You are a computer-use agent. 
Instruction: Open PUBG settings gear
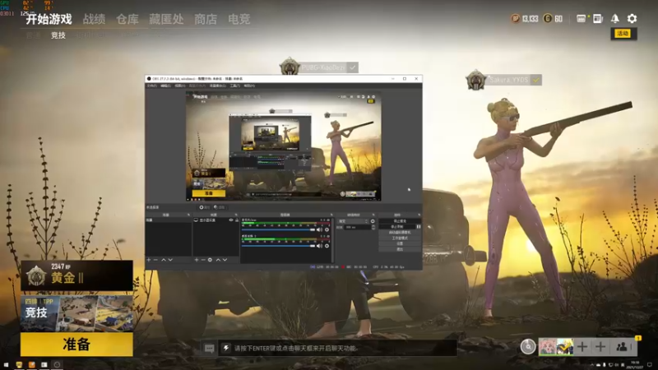tap(632, 18)
